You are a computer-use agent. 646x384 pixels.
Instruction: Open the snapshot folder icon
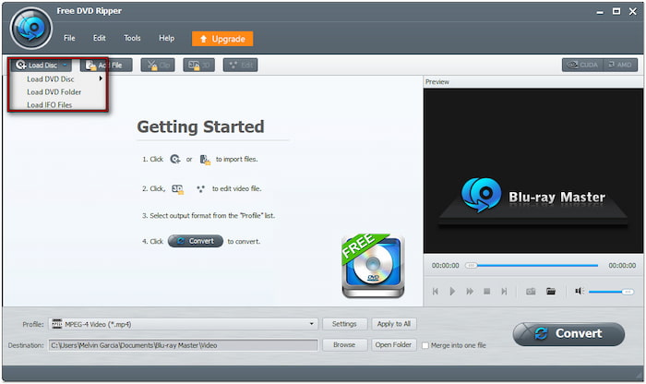point(551,292)
